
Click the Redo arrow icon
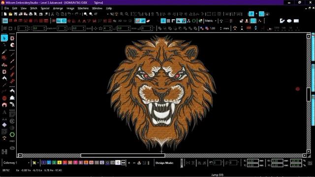tap(77, 14)
